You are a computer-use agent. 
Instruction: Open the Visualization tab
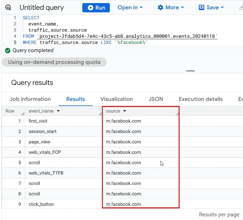117,99
